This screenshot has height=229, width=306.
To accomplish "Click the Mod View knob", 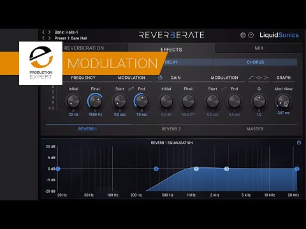I will point(283,101).
